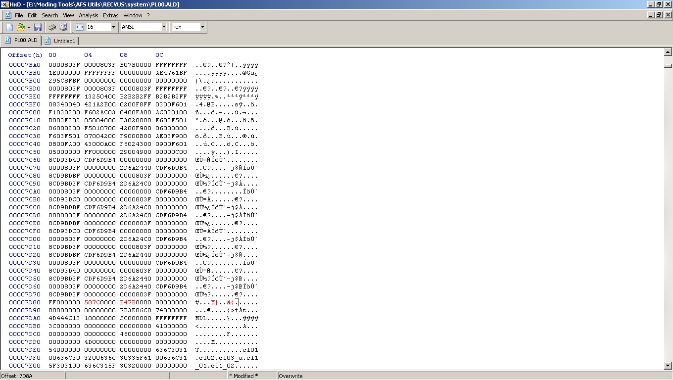This screenshot has height=380, width=673.
Task: Click the Offset: 7D8A status bar entry
Action: pyautogui.click(x=32, y=376)
